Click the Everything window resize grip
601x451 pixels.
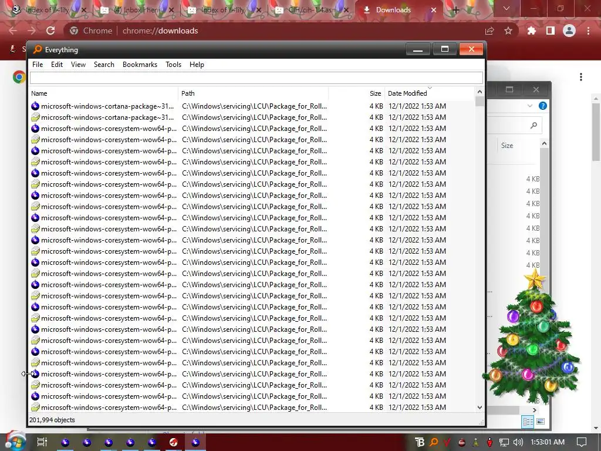[481, 422]
